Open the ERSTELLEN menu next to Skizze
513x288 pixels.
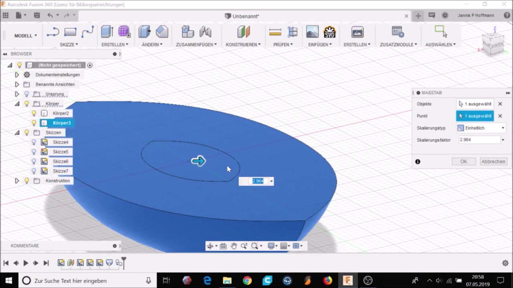point(115,44)
